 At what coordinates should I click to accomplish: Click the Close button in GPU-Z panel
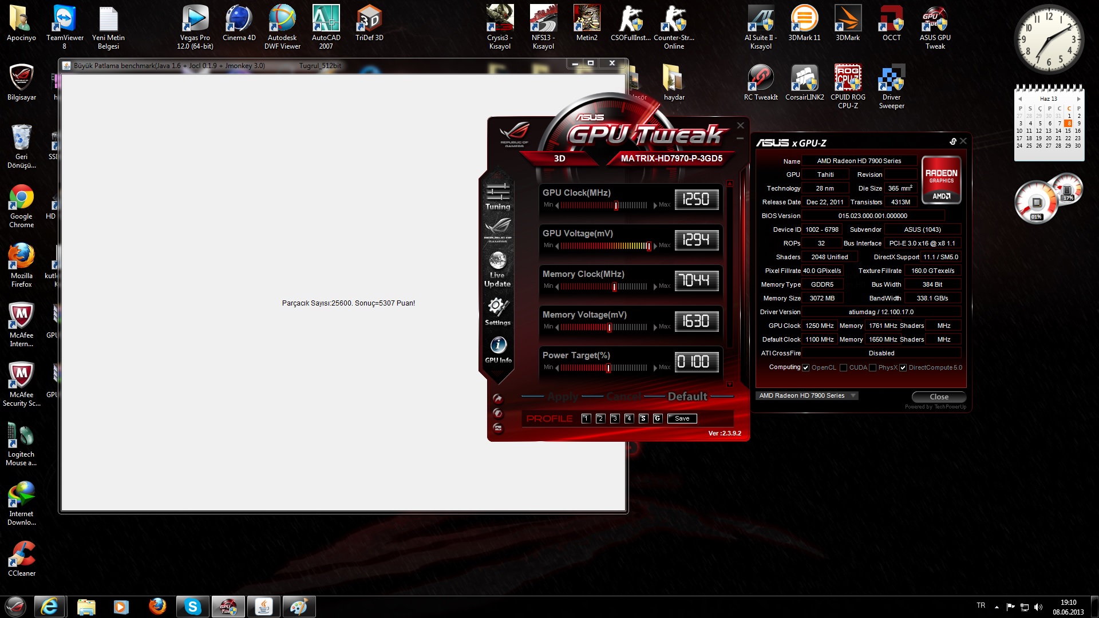(x=939, y=397)
